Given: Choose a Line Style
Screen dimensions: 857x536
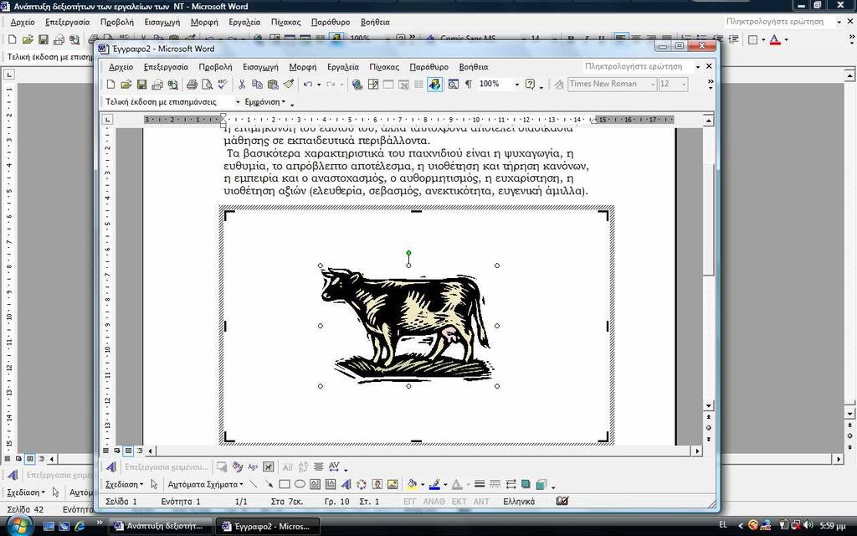Looking at the screenshot, I should (480, 485).
